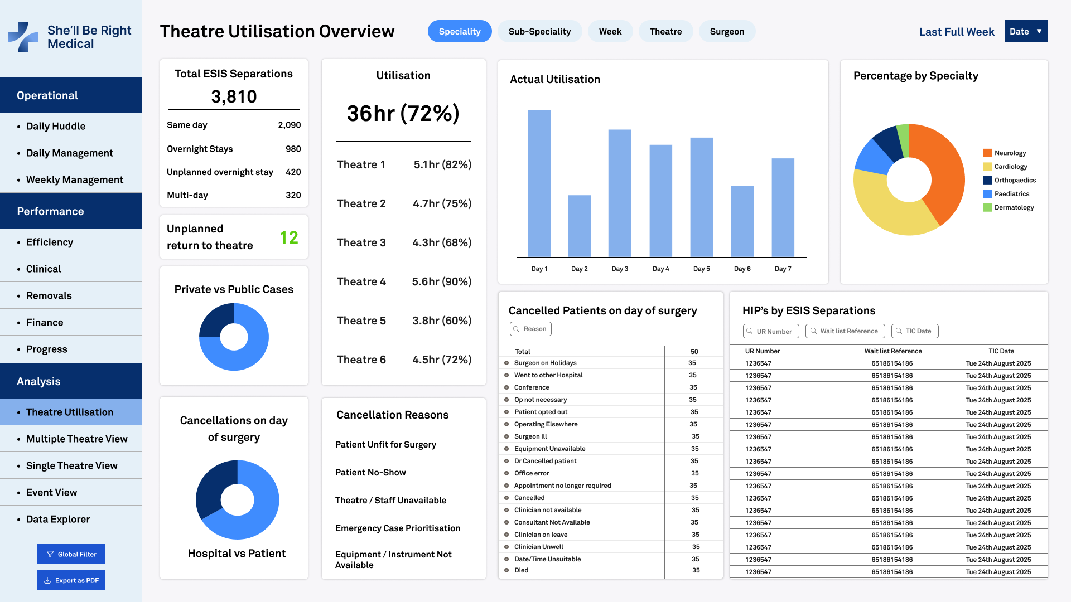Open the Date dropdown
The width and height of the screenshot is (1071, 602).
click(x=1026, y=31)
